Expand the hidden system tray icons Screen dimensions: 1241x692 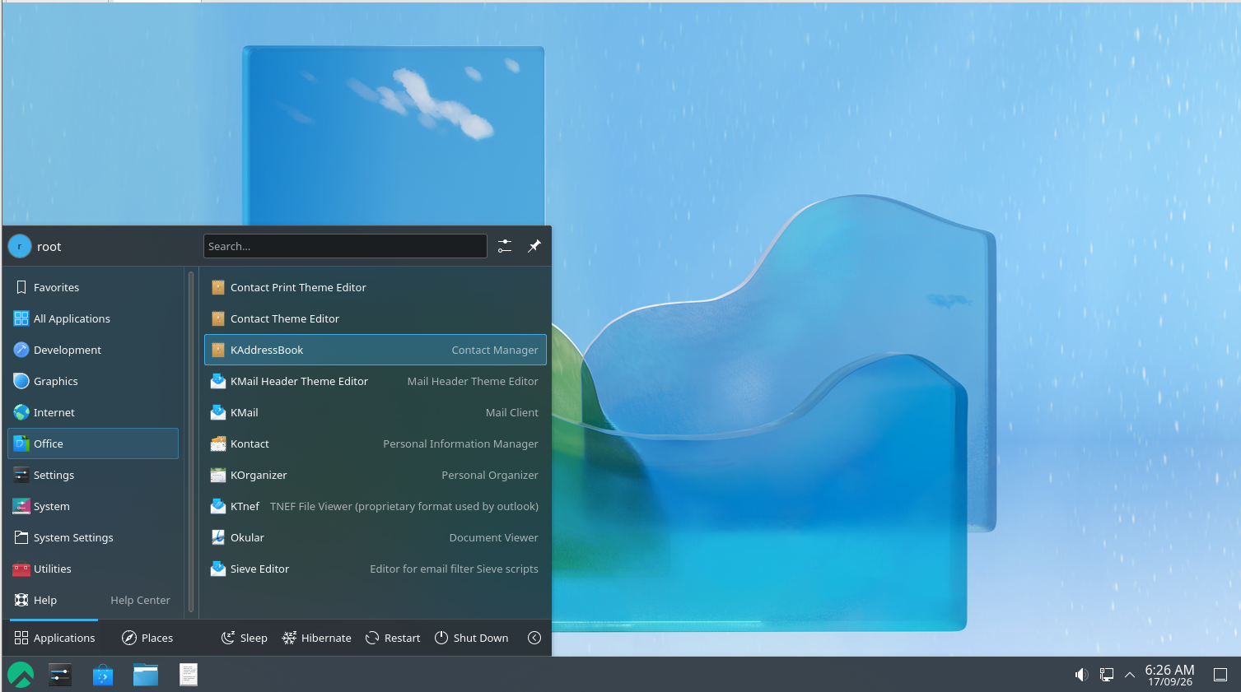point(1130,675)
